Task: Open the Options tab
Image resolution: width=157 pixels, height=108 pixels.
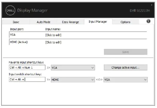Action: (x=126, y=22)
